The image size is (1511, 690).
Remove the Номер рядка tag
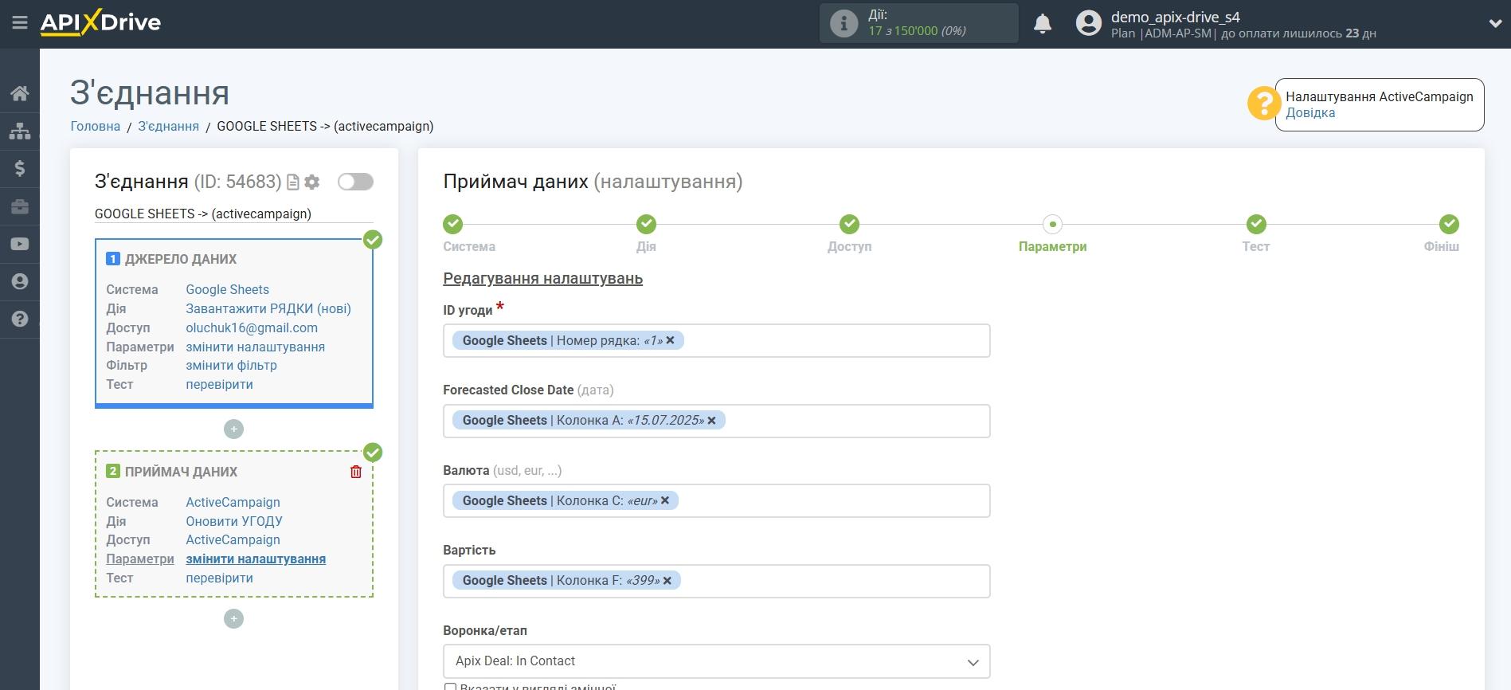671,340
